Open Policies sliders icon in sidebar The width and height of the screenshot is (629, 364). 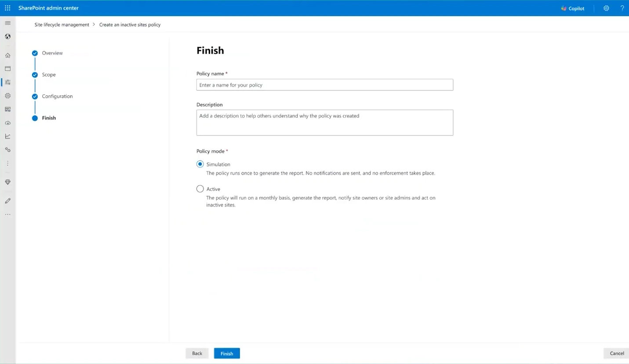click(x=7, y=82)
